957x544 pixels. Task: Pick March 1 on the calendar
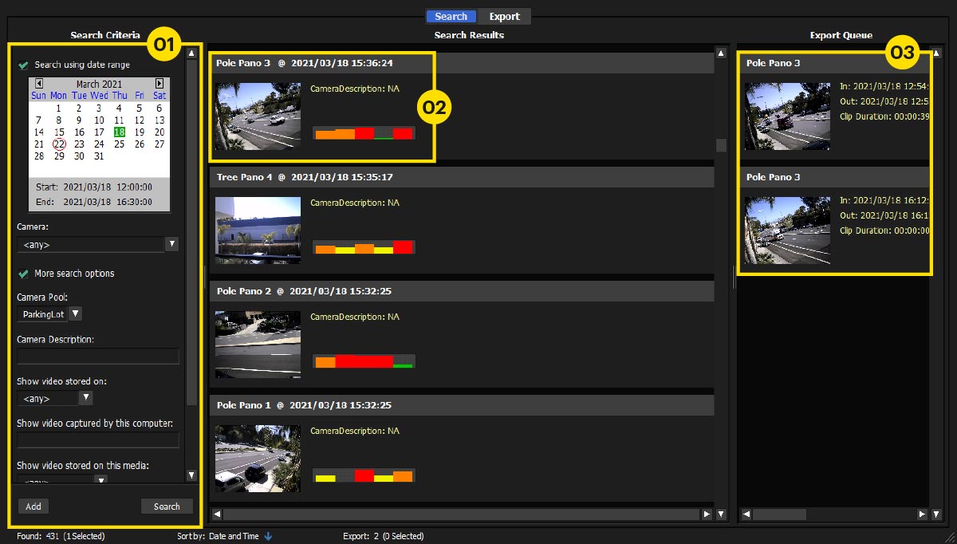[x=59, y=108]
